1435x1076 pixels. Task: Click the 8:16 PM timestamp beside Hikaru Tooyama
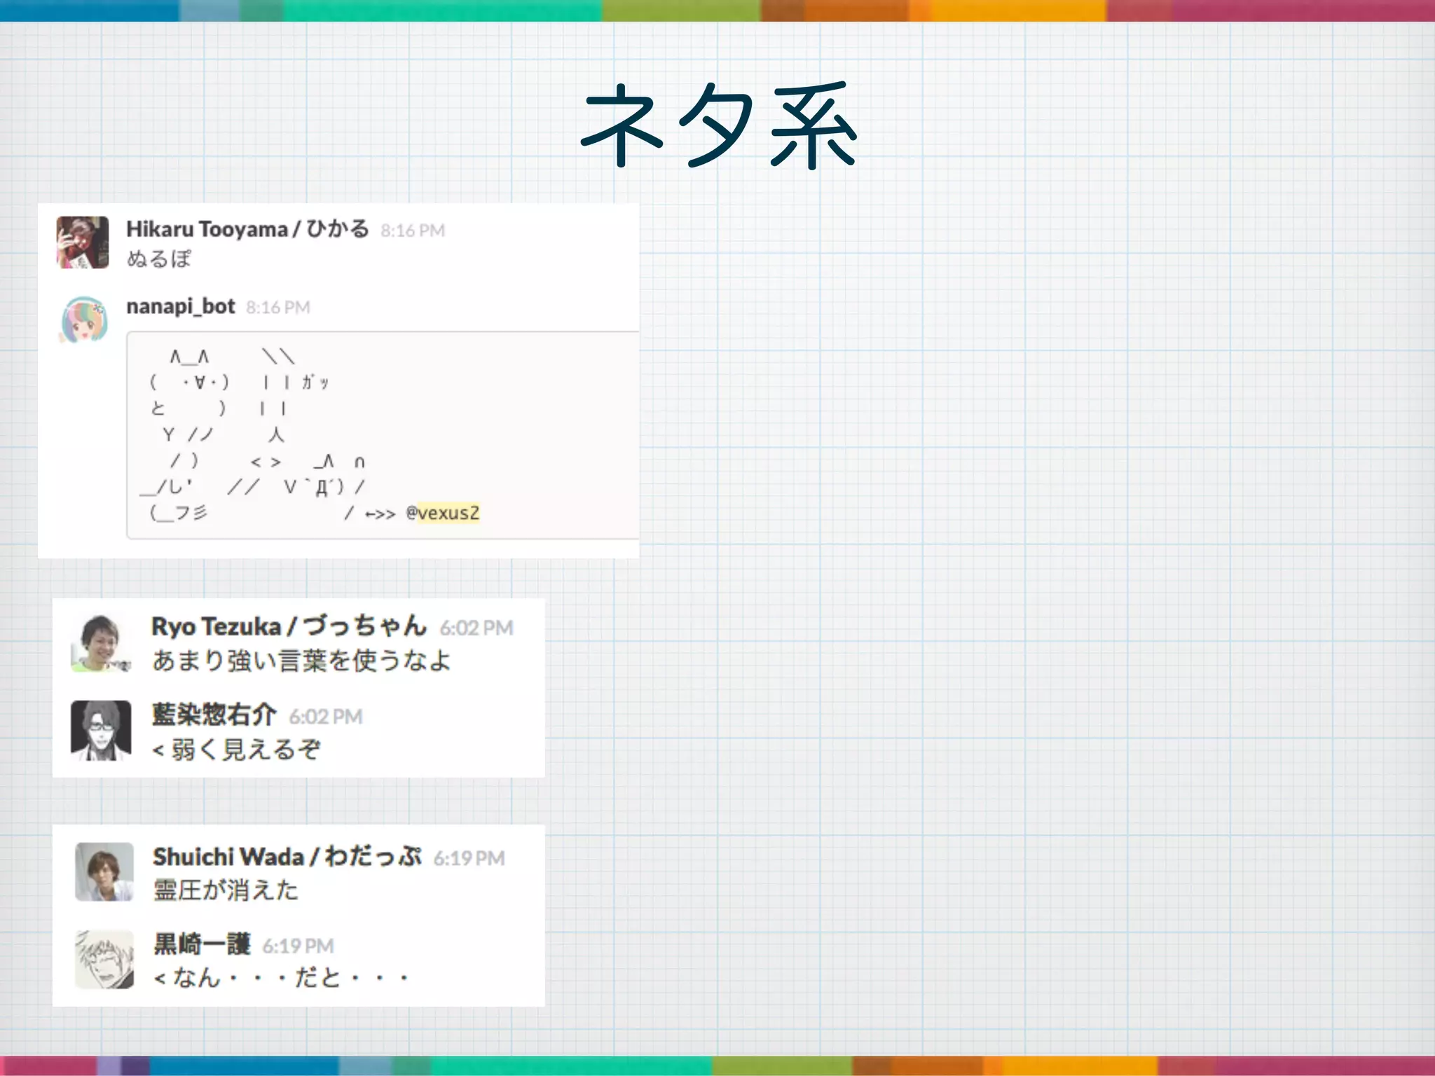[x=413, y=230]
